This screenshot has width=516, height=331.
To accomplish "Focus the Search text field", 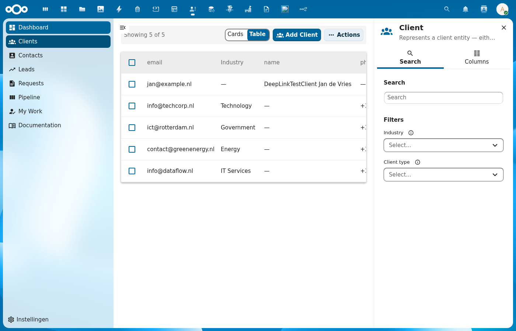I will click(x=443, y=98).
